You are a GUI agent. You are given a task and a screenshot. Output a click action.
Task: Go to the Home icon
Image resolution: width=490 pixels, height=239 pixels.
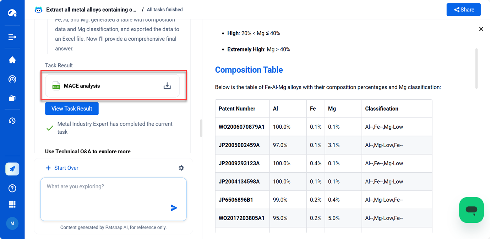point(12,60)
